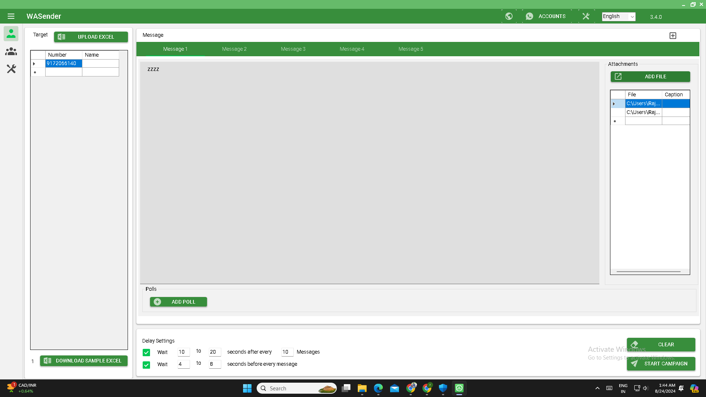Select the single contact icon in sidebar
This screenshot has height=397, width=706.
click(11, 33)
